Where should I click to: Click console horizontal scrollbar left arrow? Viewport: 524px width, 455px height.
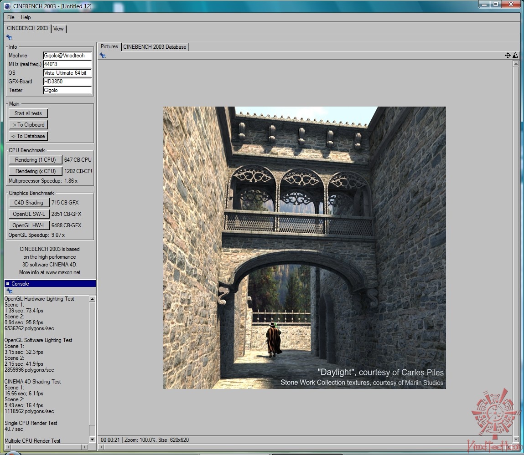point(8,447)
